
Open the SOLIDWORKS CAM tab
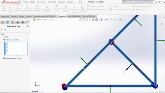(x=89, y=16)
